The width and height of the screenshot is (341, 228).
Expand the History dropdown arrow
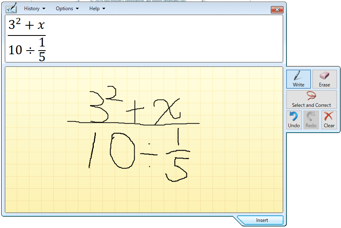click(x=44, y=9)
